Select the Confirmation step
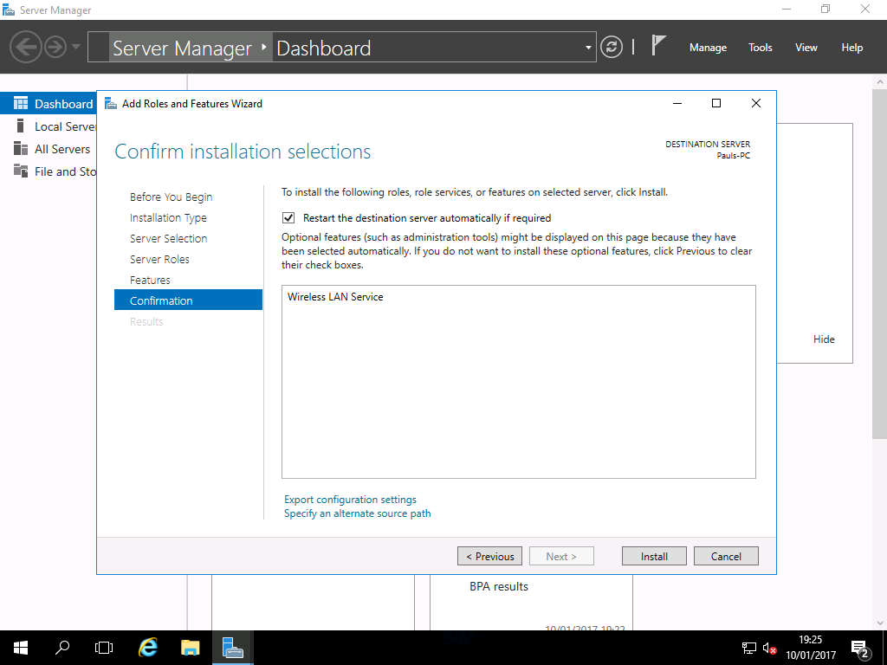The width and height of the screenshot is (887, 665). pos(188,300)
